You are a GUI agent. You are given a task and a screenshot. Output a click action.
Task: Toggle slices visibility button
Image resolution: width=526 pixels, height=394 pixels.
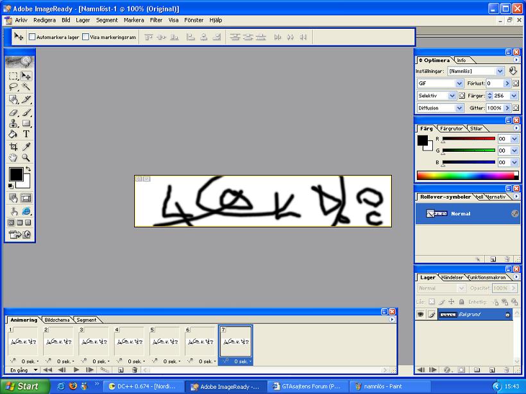(26, 199)
